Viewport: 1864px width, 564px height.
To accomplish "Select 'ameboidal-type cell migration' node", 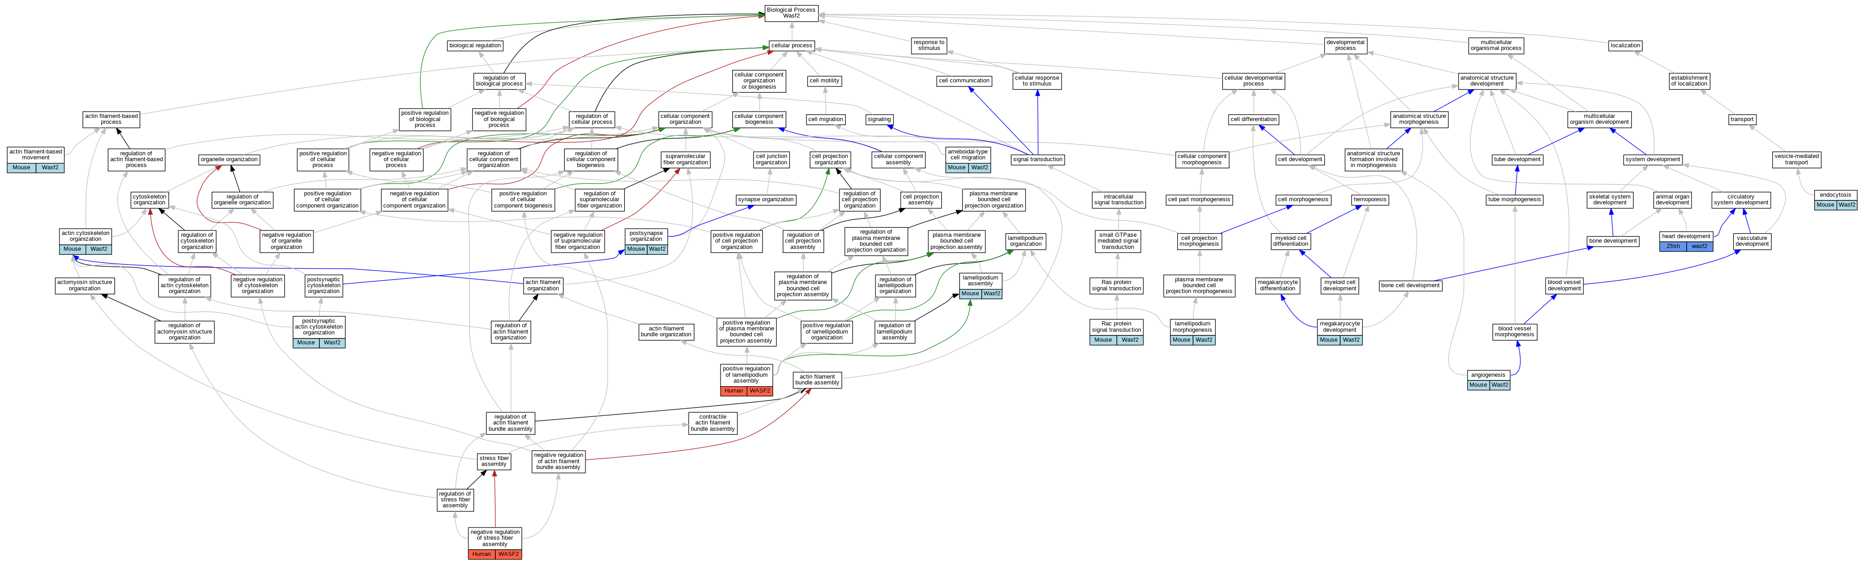I will tap(967, 160).
